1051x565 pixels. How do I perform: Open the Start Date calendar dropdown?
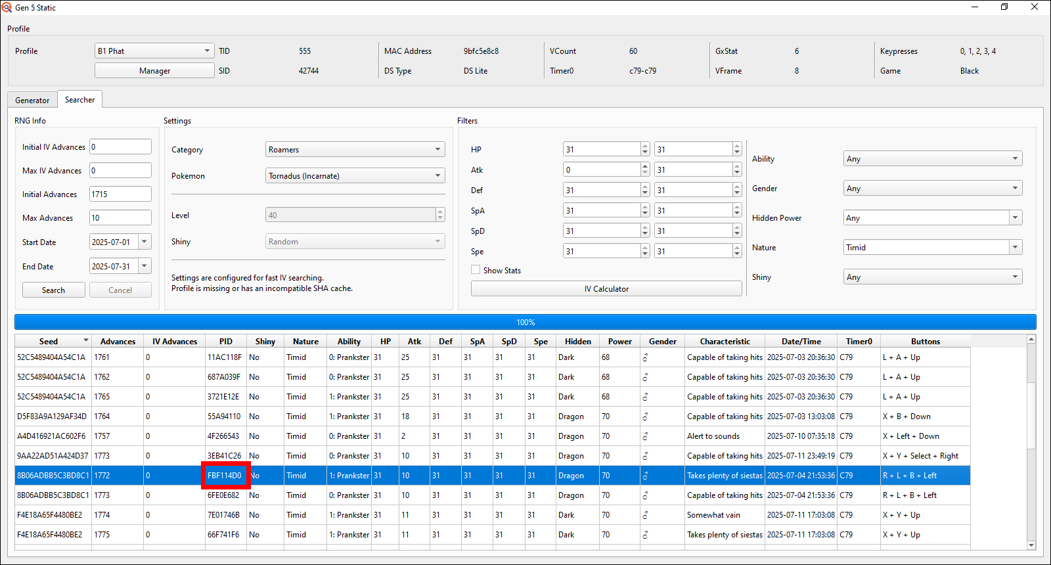point(145,242)
